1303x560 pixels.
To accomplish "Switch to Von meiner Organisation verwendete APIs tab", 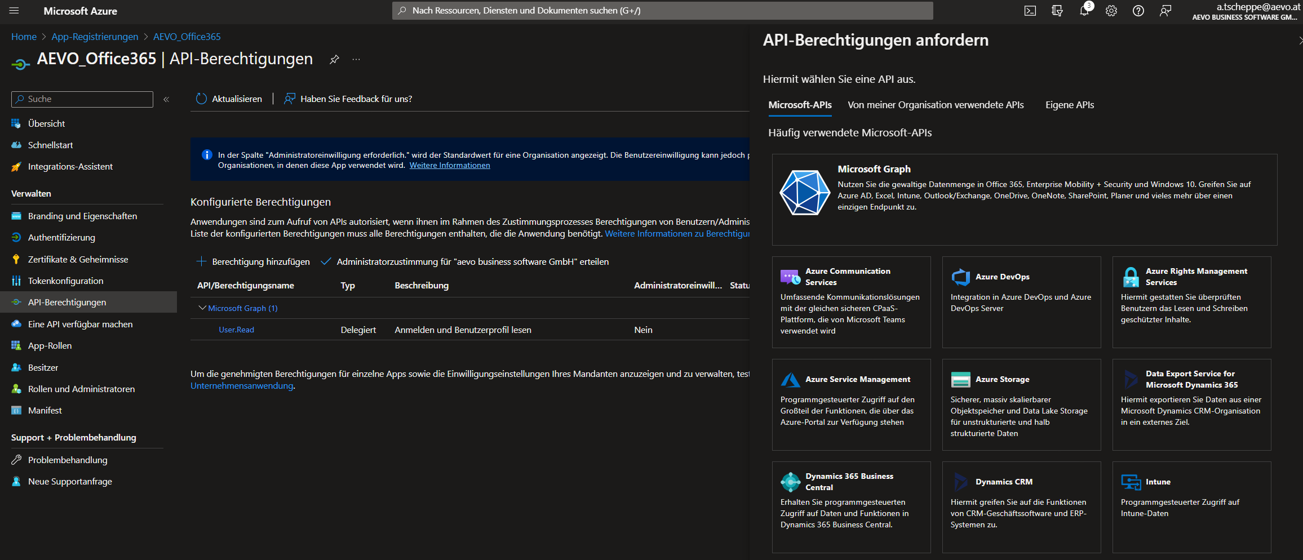I will 936,105.
